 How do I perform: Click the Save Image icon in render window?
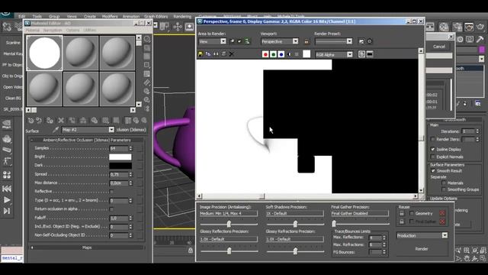coord(200,54)
